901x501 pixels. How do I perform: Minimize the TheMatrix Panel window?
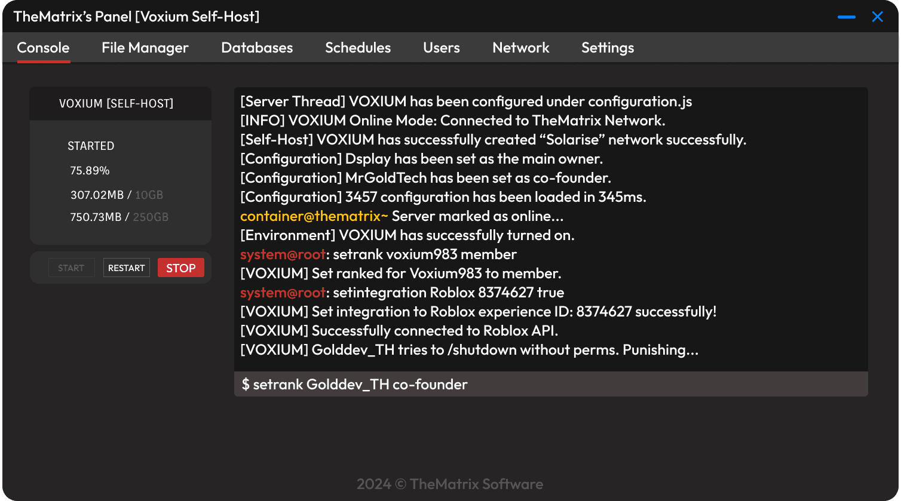(847, 16)
